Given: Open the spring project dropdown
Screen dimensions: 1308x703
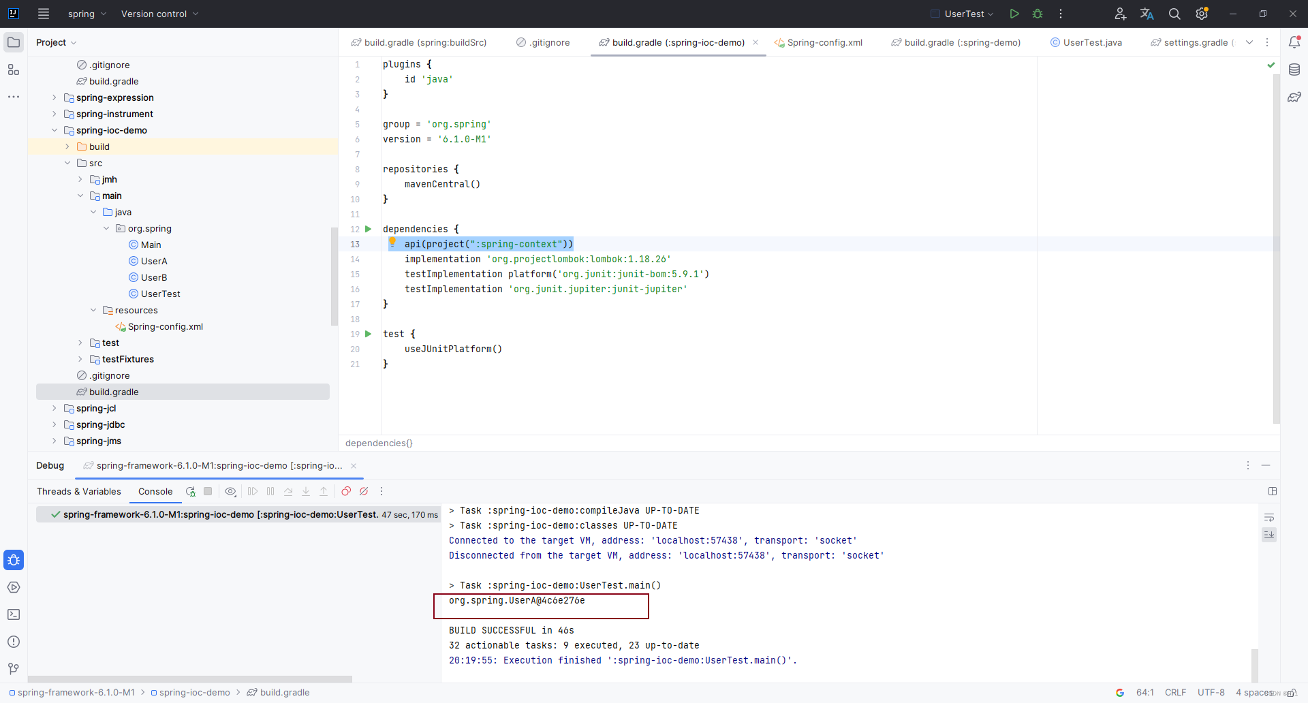Looking at the screenshot, I should [x=87, y=14].
